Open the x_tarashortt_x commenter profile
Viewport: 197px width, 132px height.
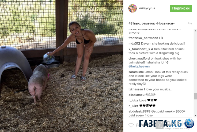pos(139,49)
